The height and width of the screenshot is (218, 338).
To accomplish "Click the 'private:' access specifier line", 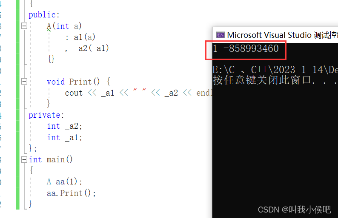I will tap(46, 115).
